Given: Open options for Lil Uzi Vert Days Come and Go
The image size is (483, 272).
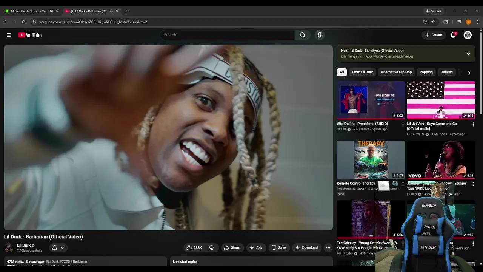Looking at the screenshot, I should (473, 124).
